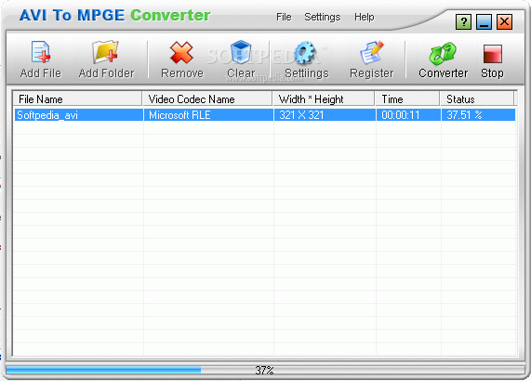Image resolution: width=531 pixels, height=381 pixels.
Task: Clear the file list
Action: pos(241,59)
